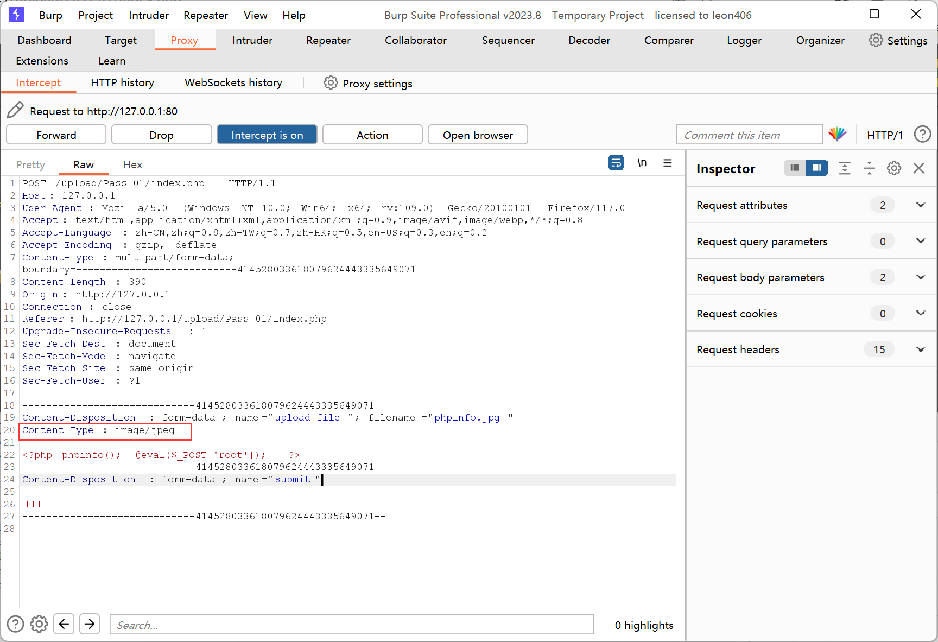Switch to the Dashboard tab
938x642 pixels.
[x=45, y=40]
